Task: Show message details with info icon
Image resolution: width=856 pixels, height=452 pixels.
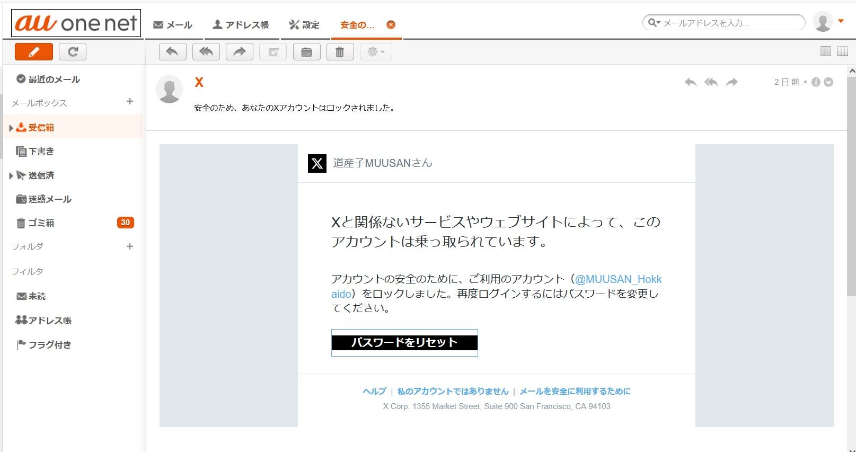Action: pyautogui.click(x=816, y=82)
